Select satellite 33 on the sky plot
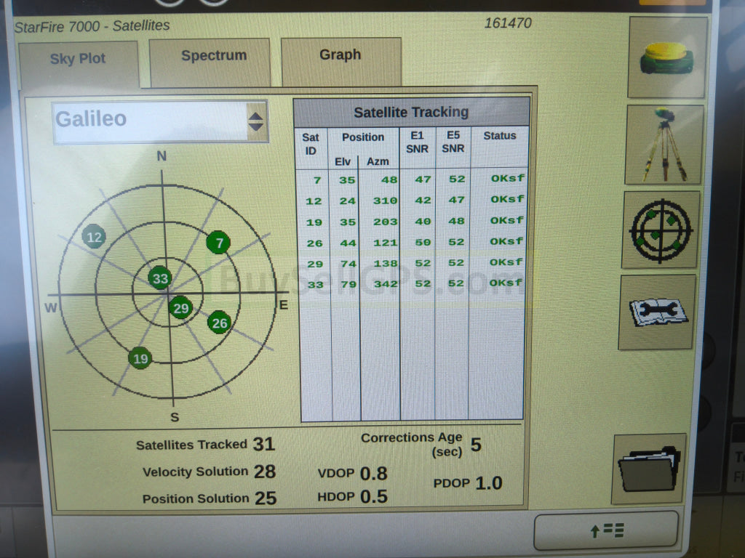 coord(160,278)
